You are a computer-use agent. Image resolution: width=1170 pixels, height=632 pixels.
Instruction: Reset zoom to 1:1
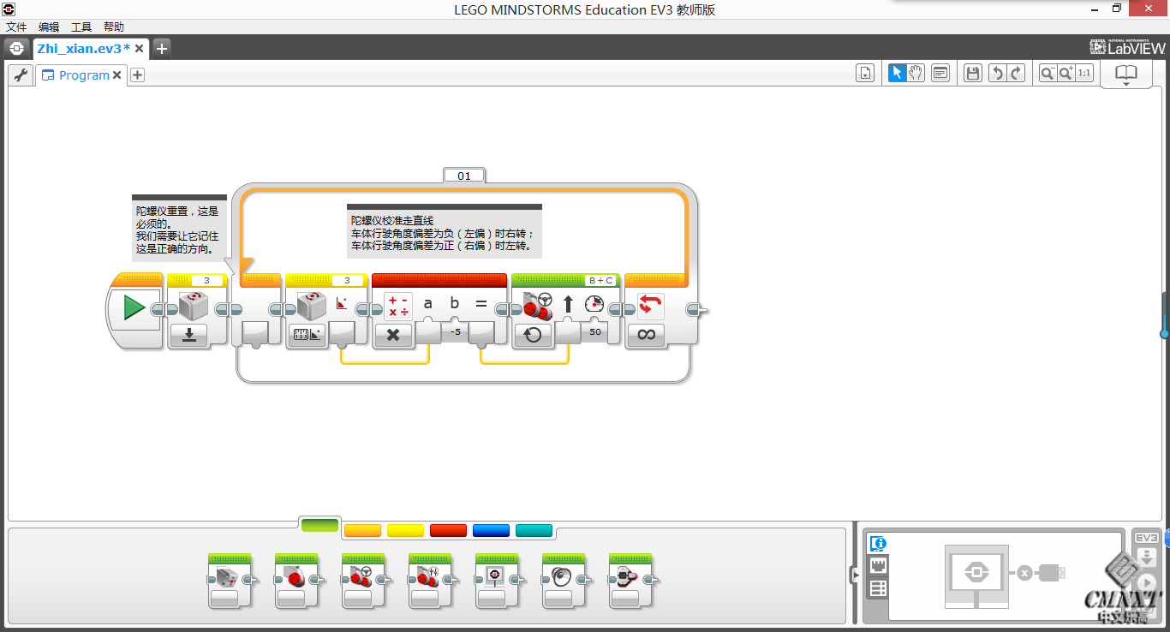pos(1084,74)
